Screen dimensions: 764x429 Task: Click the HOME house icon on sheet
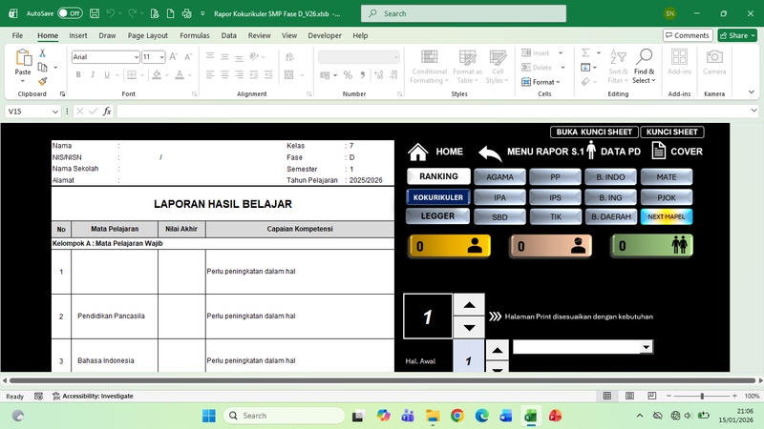pos(417,153)
